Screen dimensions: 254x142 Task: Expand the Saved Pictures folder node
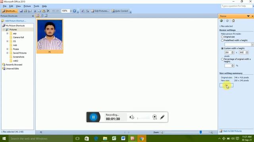click(7, 53)
